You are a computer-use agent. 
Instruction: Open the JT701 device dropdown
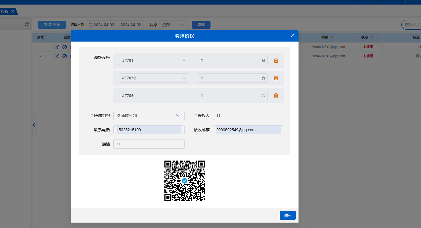154,60
